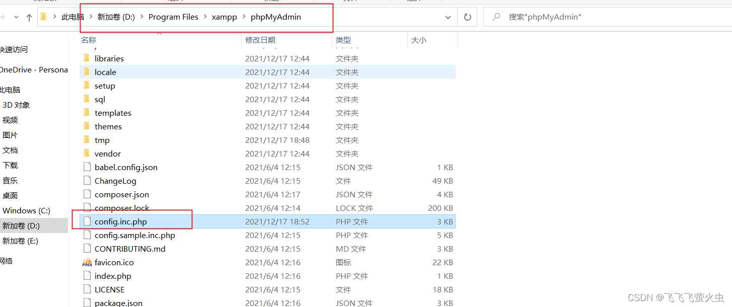732x307 pixels.
Task: Click the composer.lock file icon
Action: 87,208
